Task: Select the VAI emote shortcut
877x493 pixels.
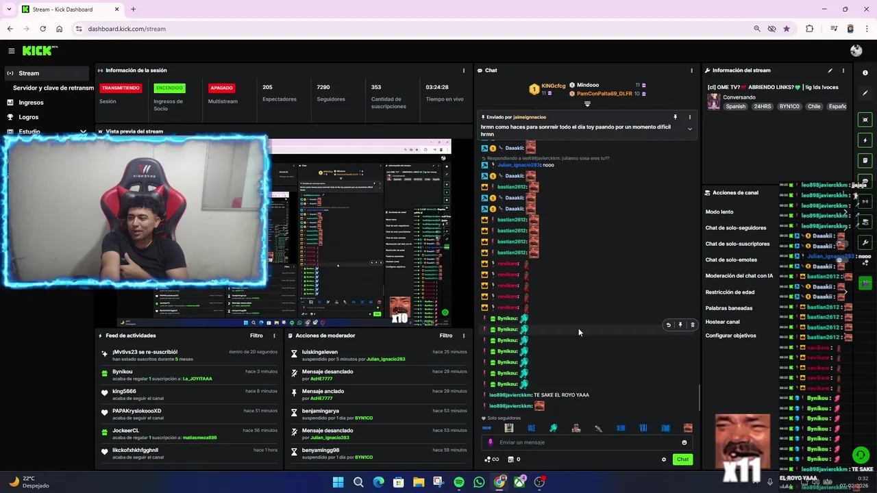Action: pyautogui.click(x=643, y=428)
